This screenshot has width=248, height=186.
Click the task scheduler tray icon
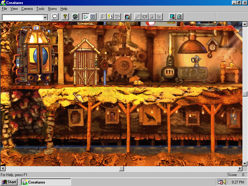[x=220, y=182]
